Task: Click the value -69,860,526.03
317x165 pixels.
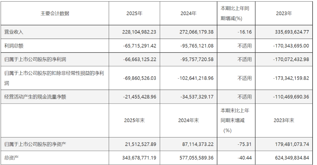Action: [139, 78]
